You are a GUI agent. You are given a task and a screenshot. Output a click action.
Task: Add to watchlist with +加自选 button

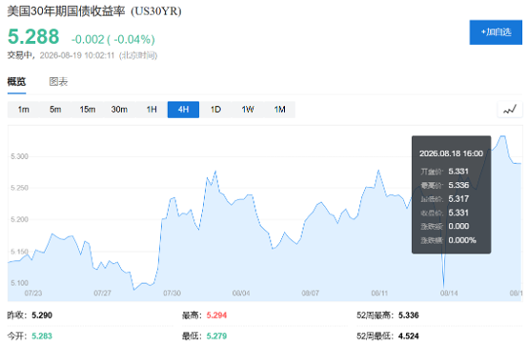click(496, 32)
